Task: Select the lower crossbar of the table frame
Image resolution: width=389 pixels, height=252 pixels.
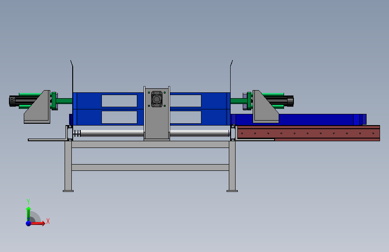Action: coord(150,167)
